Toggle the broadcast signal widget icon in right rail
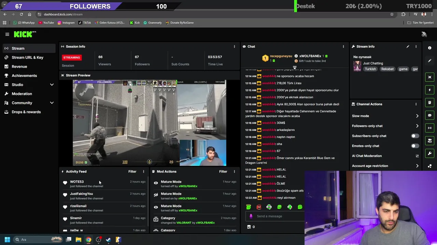437x245 pixels. pos(429,128)
